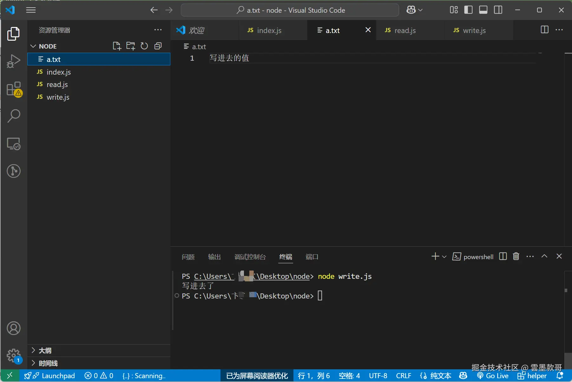Open the Explorer view in activity bar

(x=13, y=34)
